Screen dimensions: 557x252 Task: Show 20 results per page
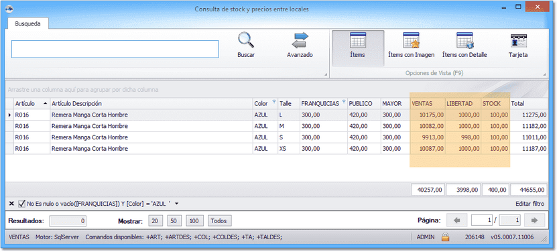[x=155, y=220]
